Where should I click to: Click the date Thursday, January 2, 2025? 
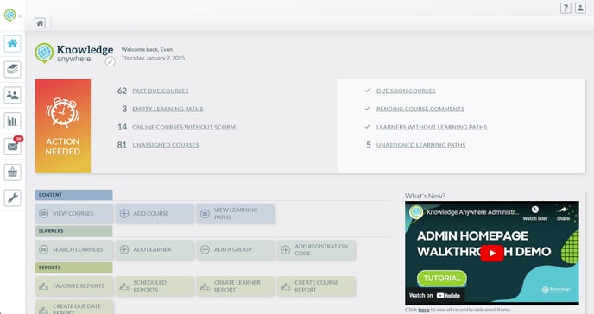coord(153,58)
